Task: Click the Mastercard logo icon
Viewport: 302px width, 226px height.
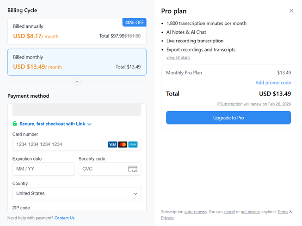Action: pos(123,144)
